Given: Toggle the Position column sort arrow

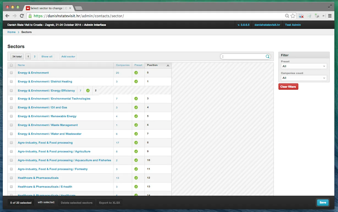Looking at the screenshot, I should (168, 65).
